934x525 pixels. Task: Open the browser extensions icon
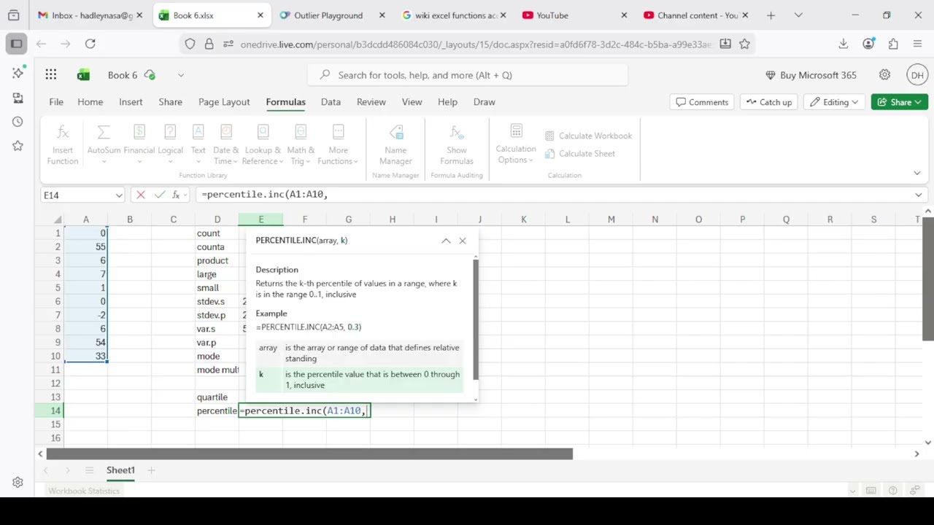click(893, 44)
